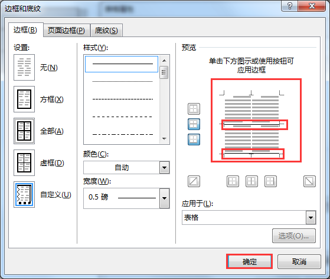Open the 颜色(C) color dropdown

click(164, 167)
